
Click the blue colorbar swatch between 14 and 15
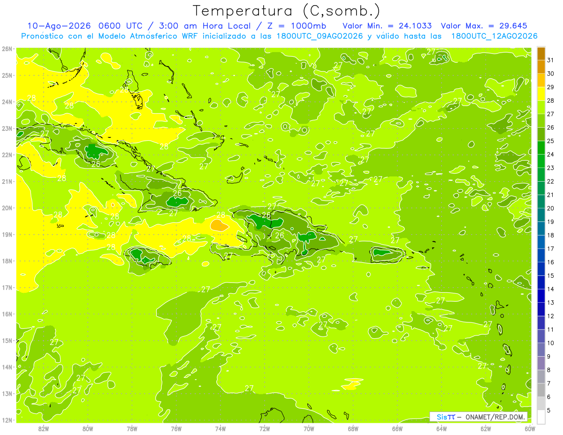(x=541, y=282)
